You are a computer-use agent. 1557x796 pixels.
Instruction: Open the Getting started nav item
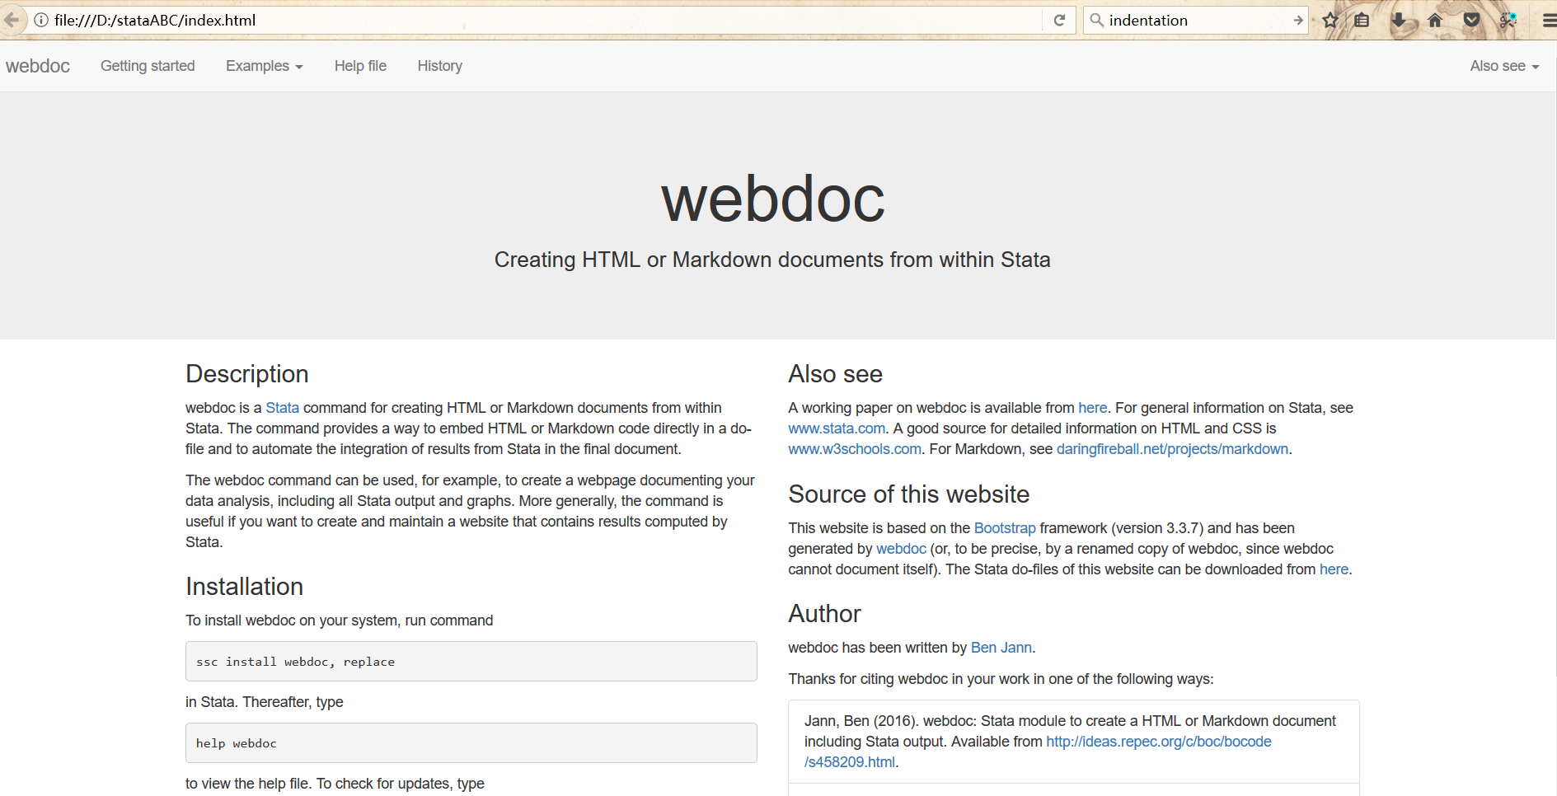[x=148, y=66]
